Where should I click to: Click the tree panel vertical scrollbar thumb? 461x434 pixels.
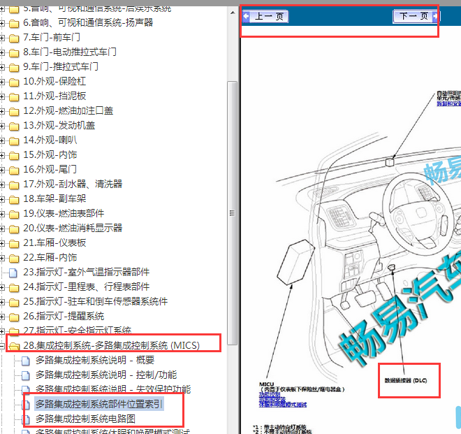233,212
